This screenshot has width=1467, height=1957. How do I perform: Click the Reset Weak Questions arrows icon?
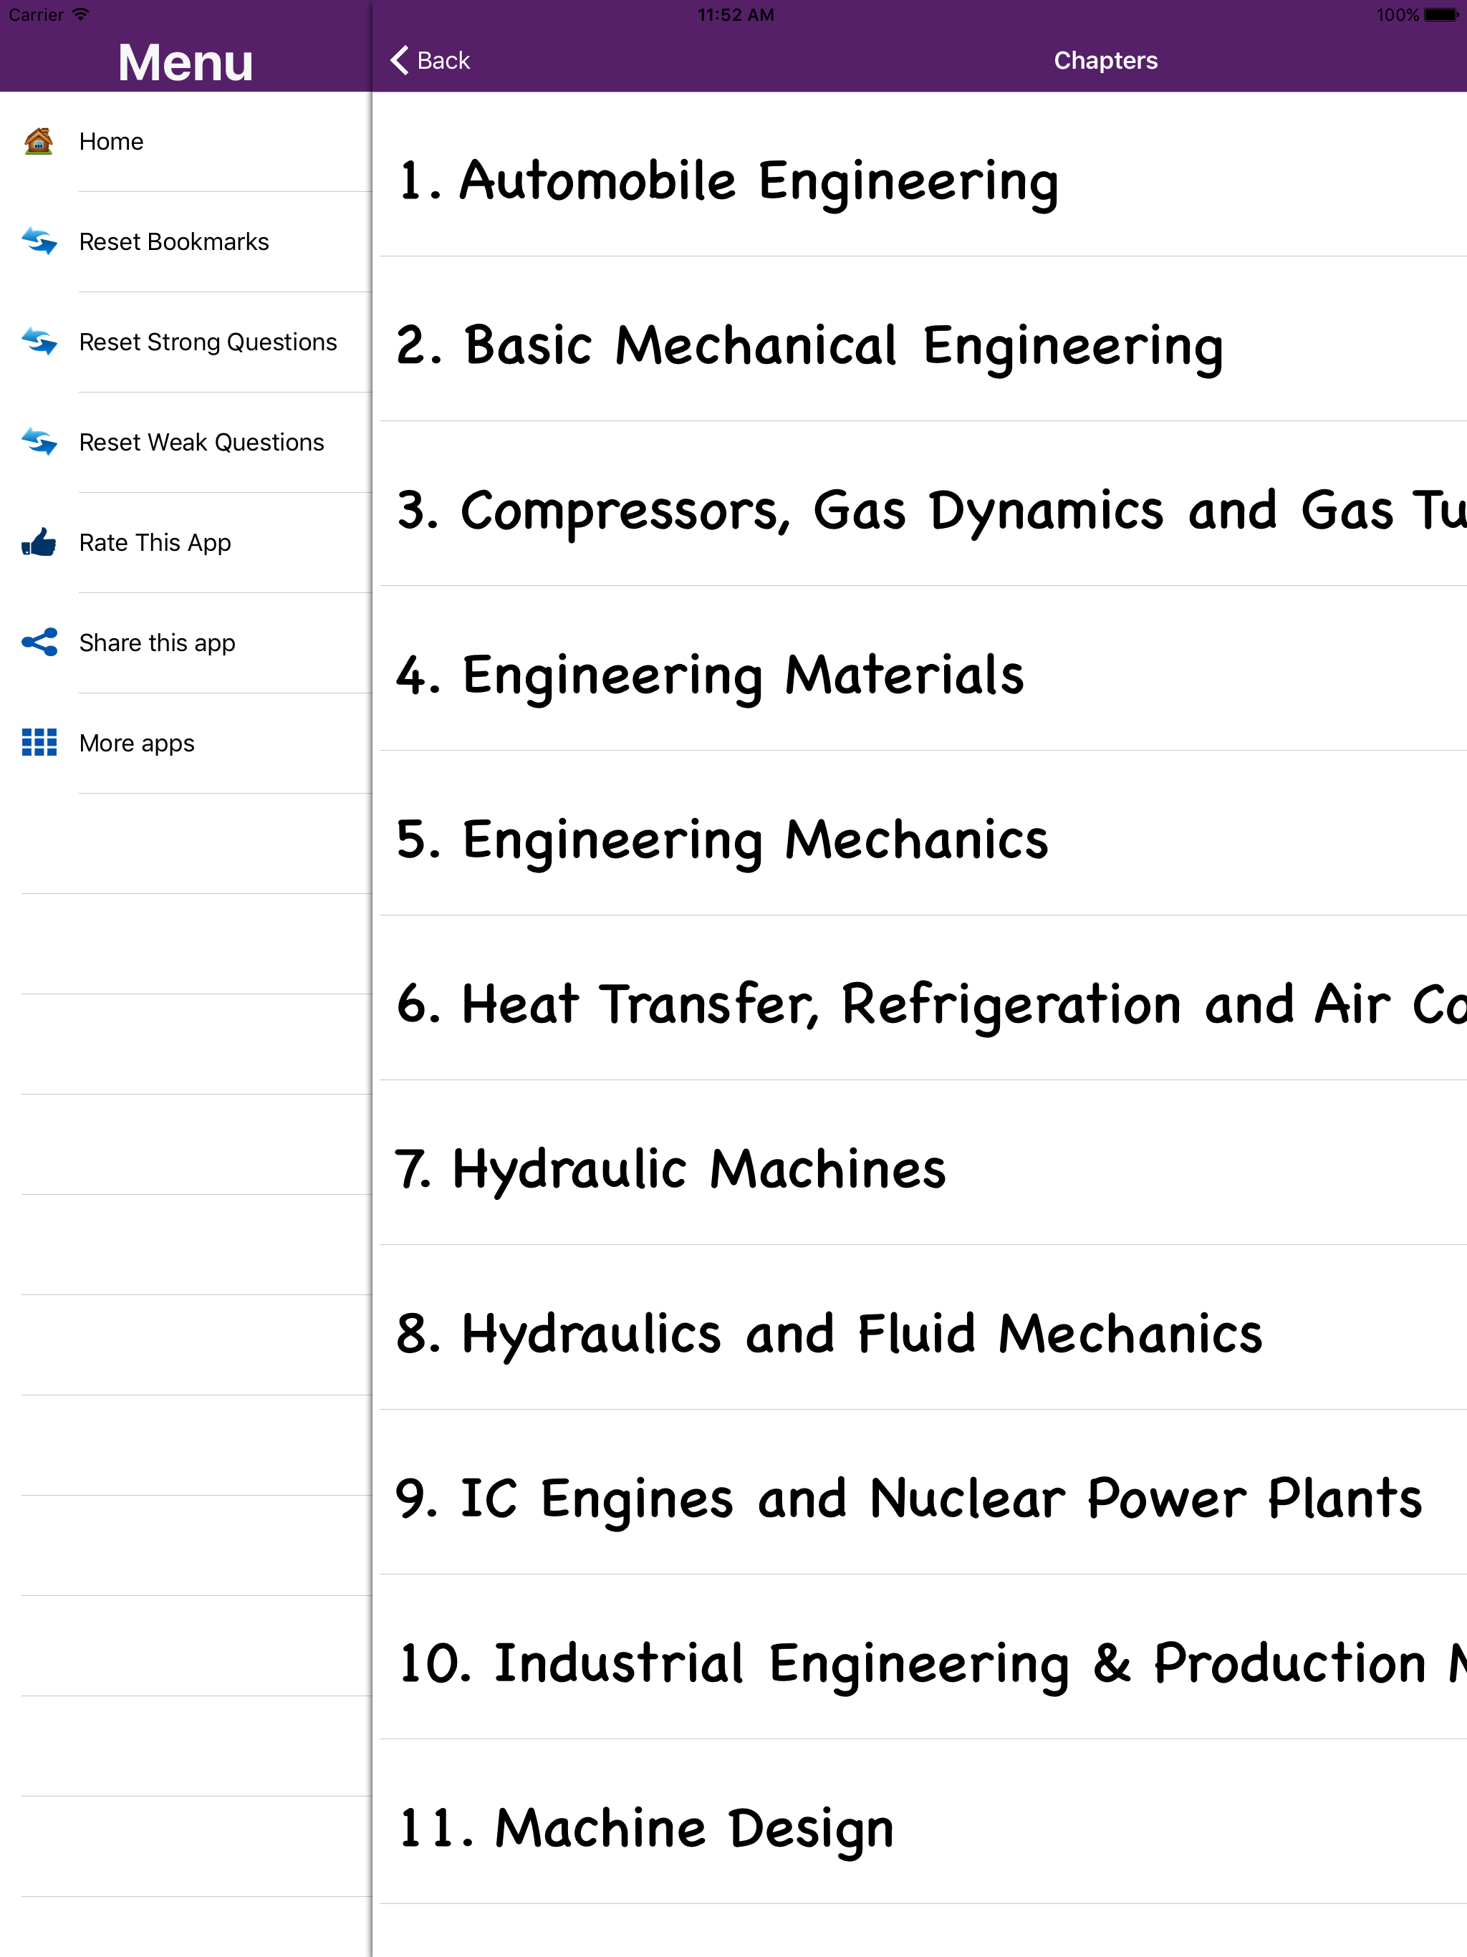(39, 441)
